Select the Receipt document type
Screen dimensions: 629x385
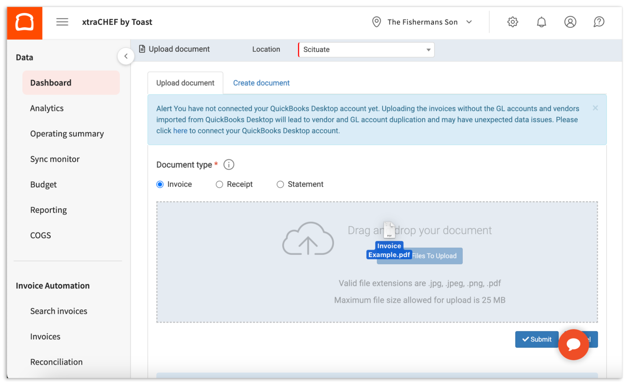click(219, 184)
